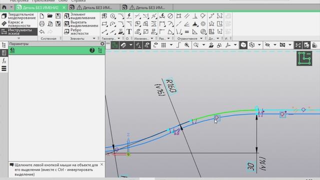
Task: Create a new document from system toolbar
Action: coord(42,16)
